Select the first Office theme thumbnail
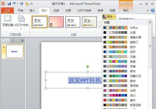This screenshot has width=156, height=109. tap(40, 22)
